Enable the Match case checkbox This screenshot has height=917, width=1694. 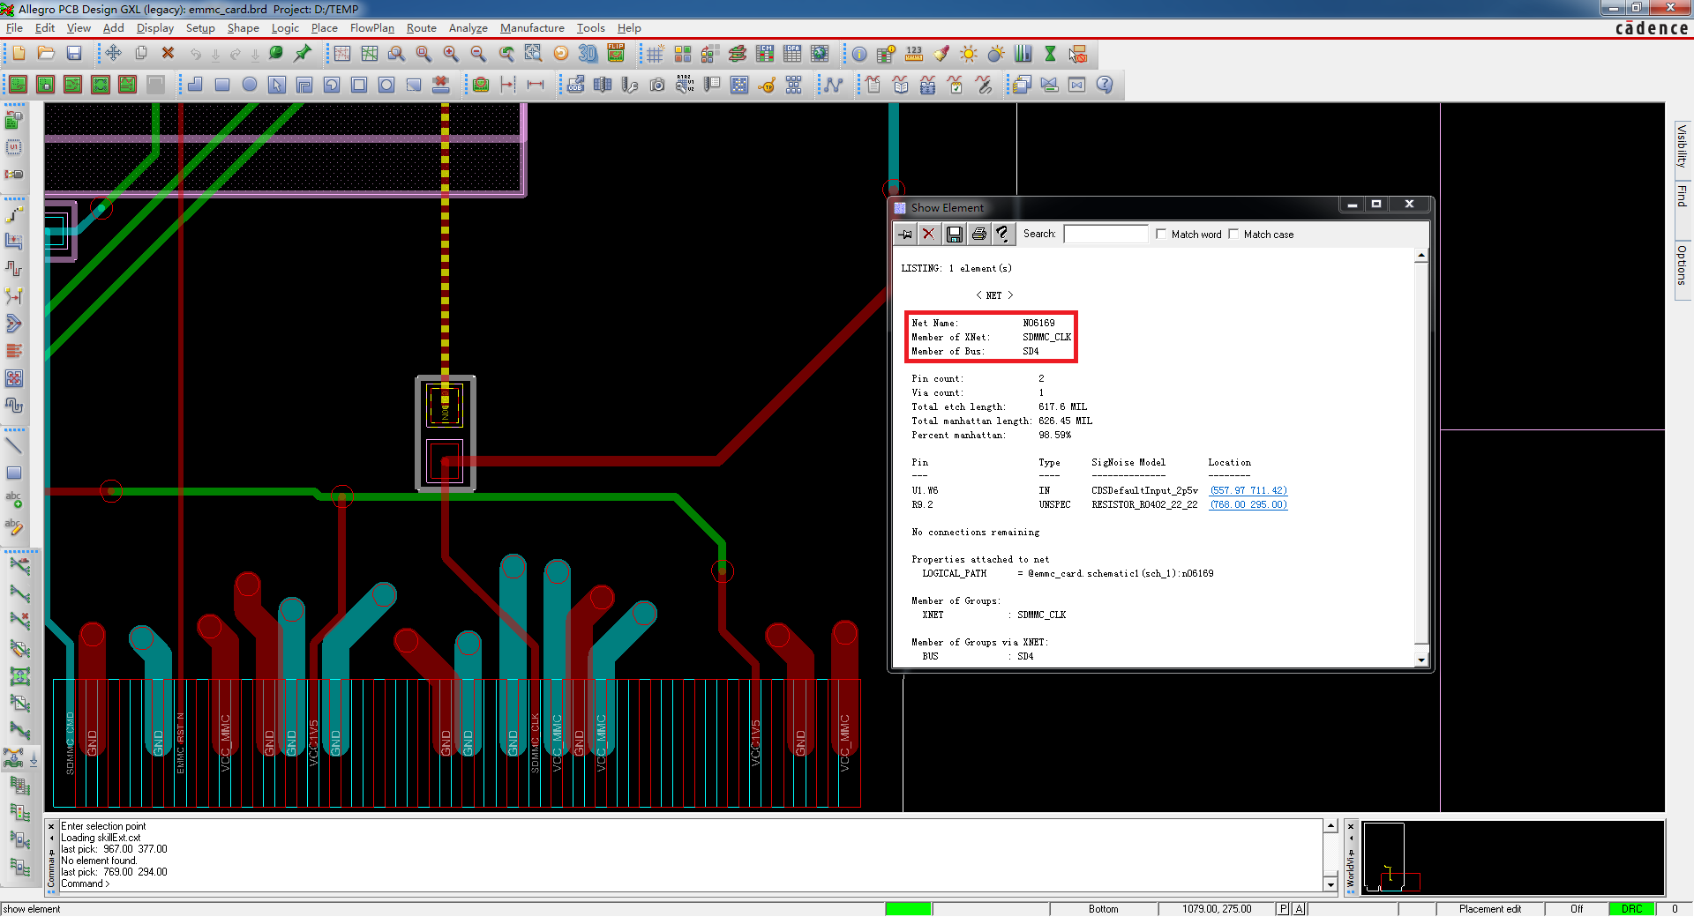click(1233, 234)
